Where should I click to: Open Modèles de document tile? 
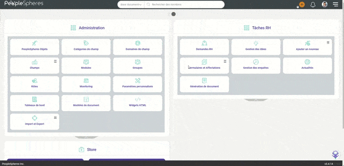[86, 103]
